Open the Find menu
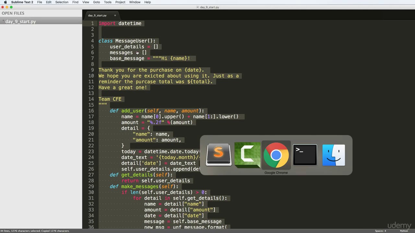 75,2
